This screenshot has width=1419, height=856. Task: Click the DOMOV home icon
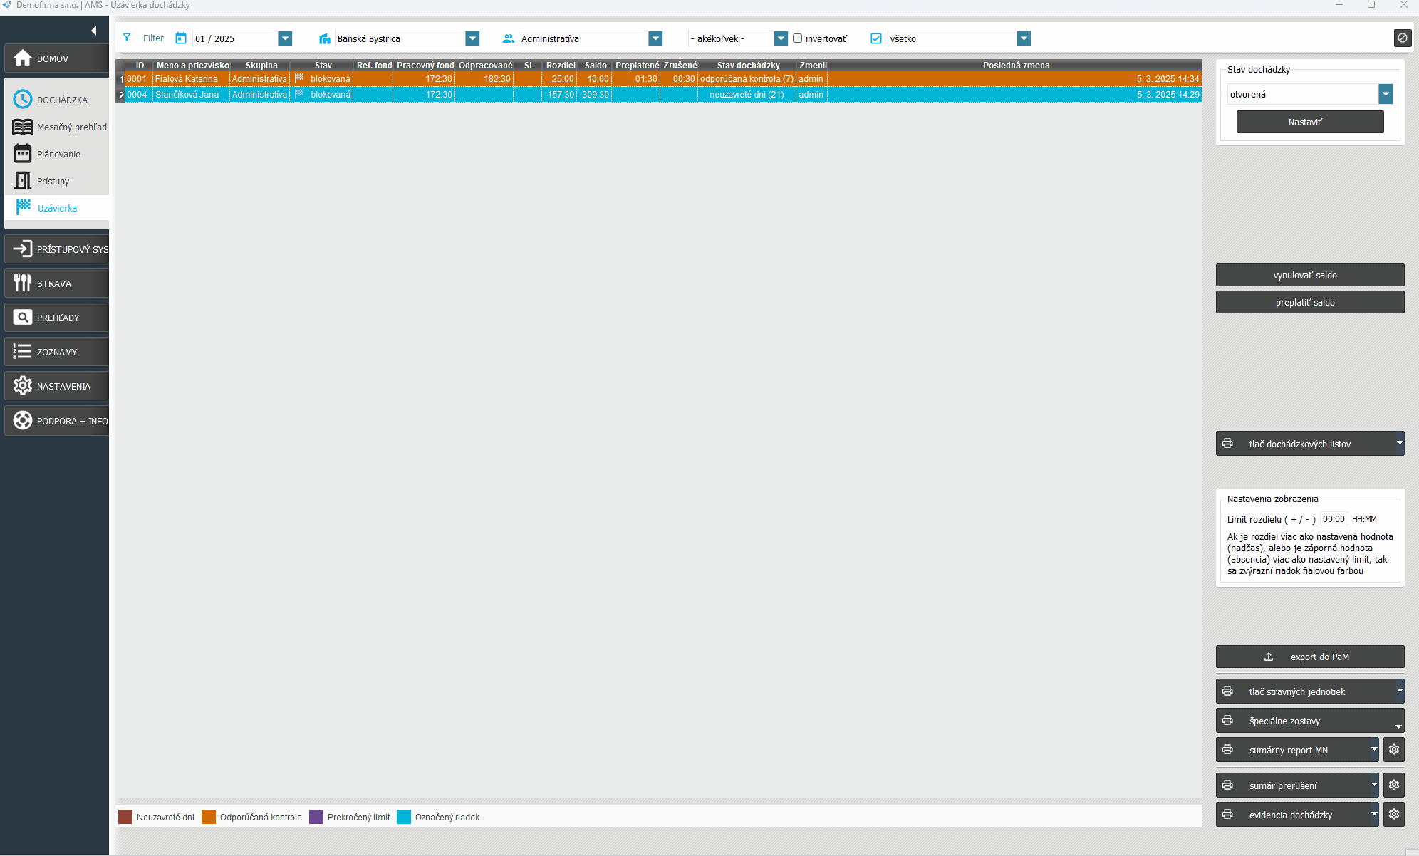[x=23, y=58]
